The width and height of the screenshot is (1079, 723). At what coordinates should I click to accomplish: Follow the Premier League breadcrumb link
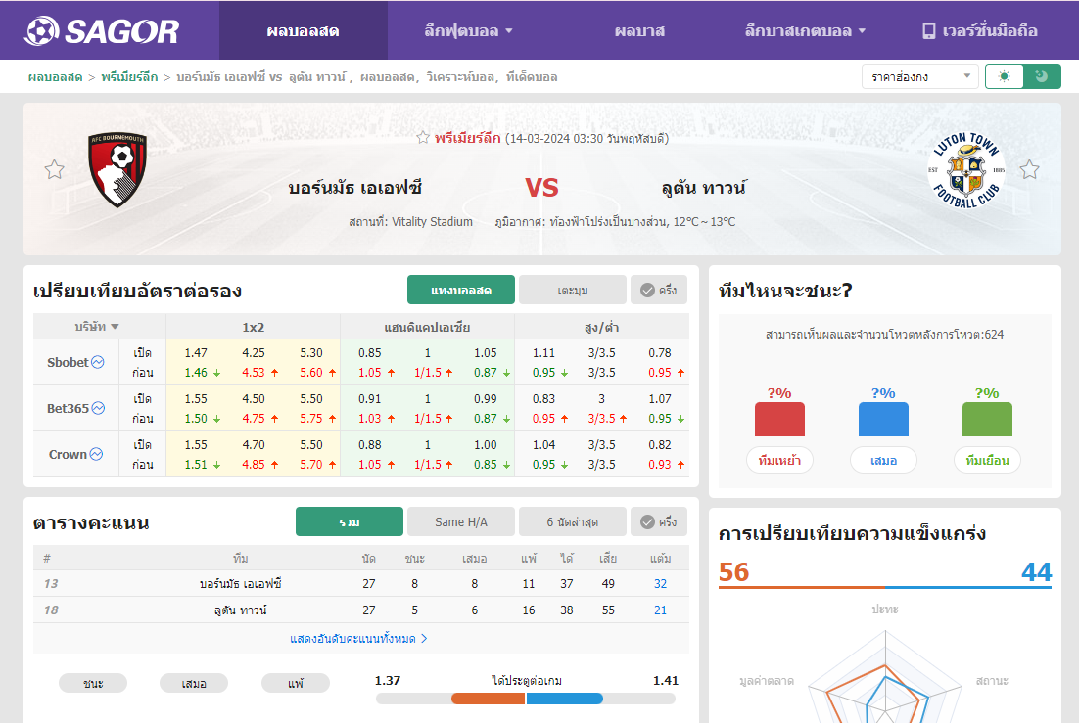click(129, 77)
